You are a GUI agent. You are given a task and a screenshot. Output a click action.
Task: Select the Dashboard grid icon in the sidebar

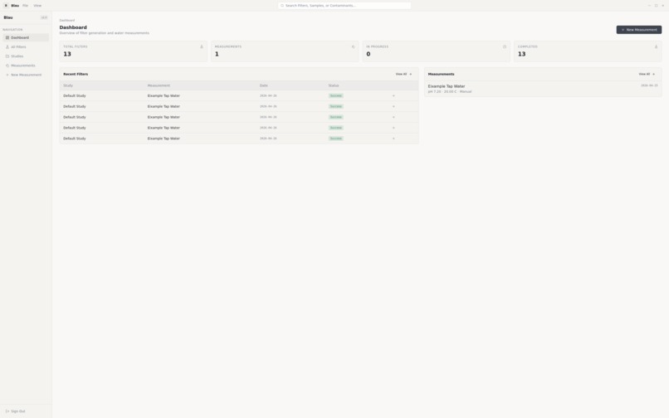pyautogui.click(x=7, y=37)
